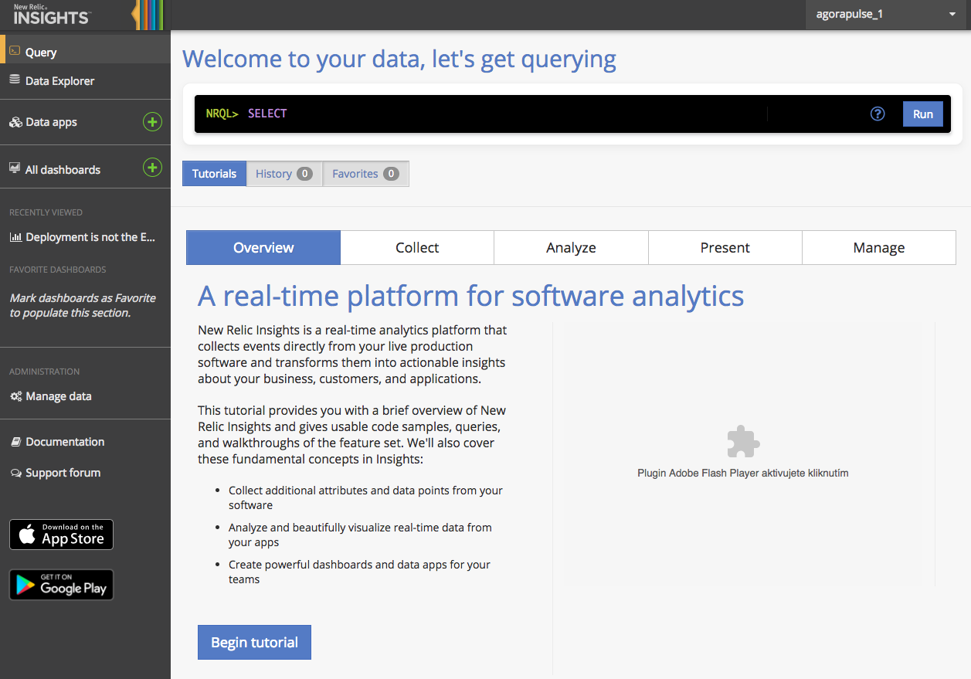This screenshot has width=971, height=679.
Task: Click the All dashboards monitor icon
Action: coord(15,168)
